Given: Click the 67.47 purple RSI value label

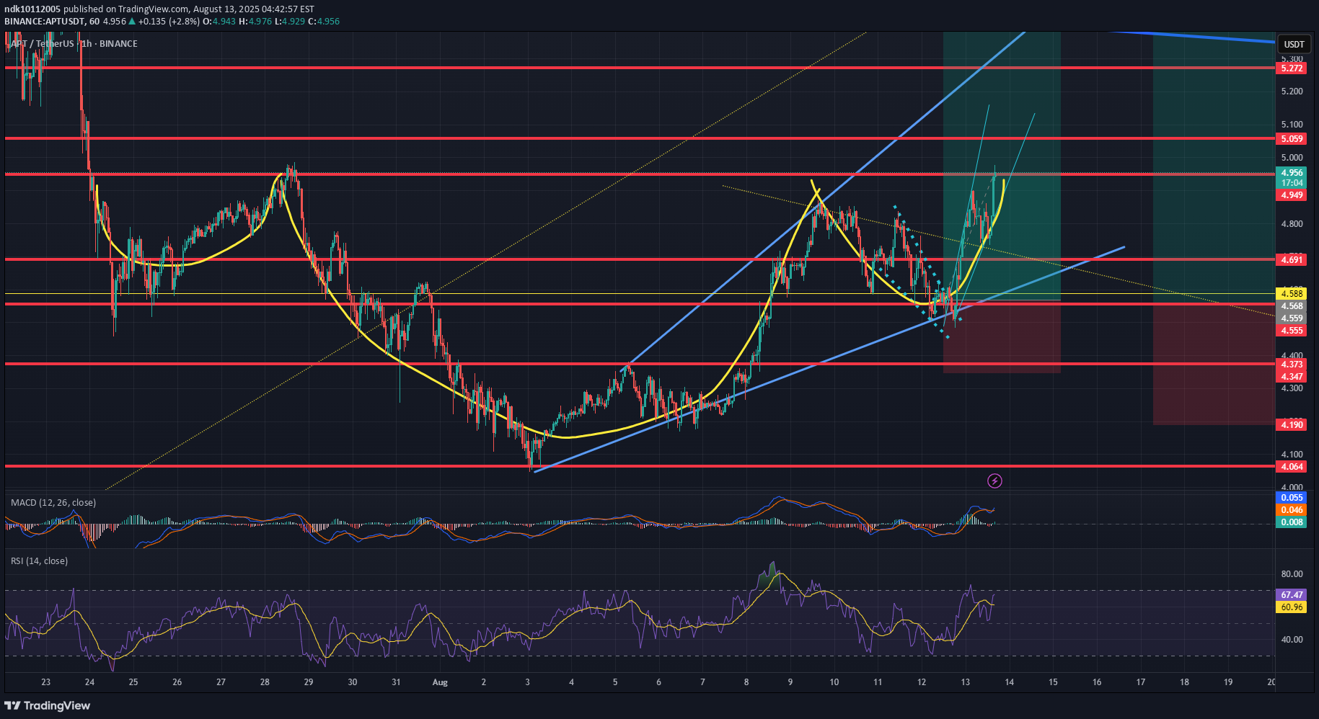Looking at the screenshot, I should coord(1291,595).
